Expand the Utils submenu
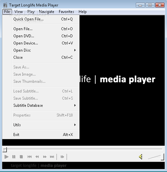167x172 pixels. point(45,125)
